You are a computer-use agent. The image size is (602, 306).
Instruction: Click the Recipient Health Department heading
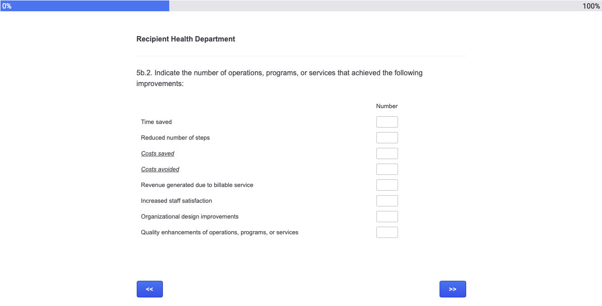[185, 39]
